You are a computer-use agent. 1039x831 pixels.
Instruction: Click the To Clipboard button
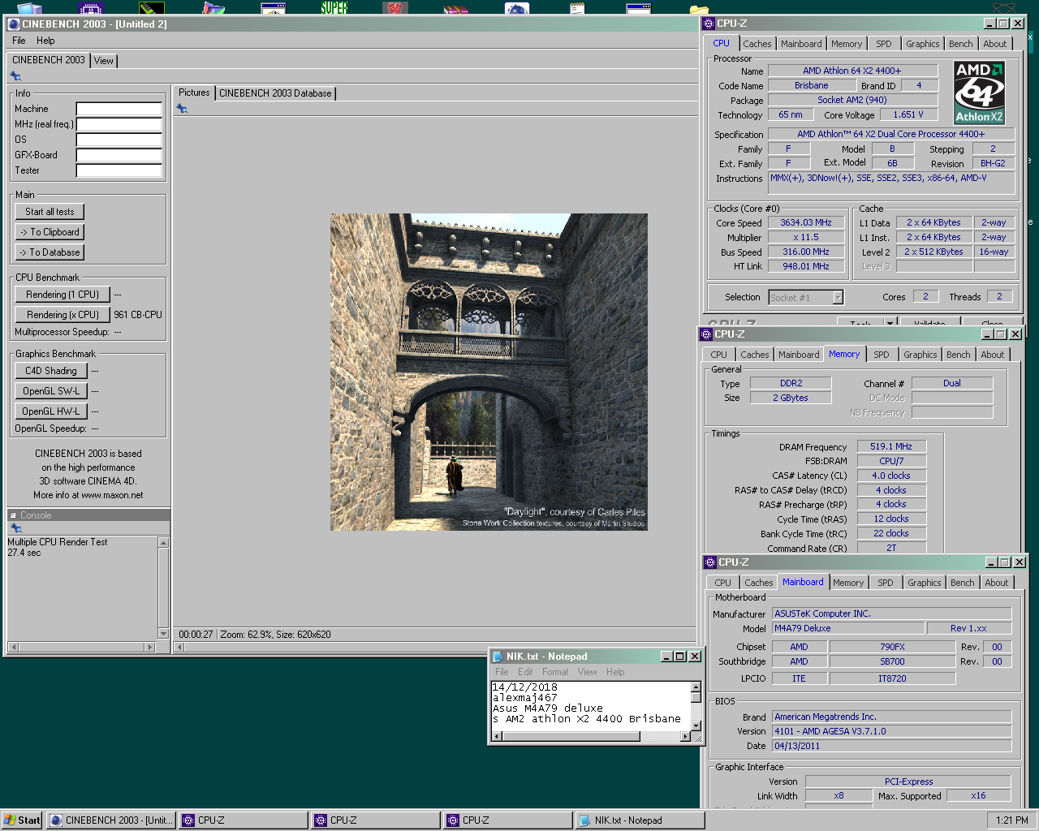point(50,232)
